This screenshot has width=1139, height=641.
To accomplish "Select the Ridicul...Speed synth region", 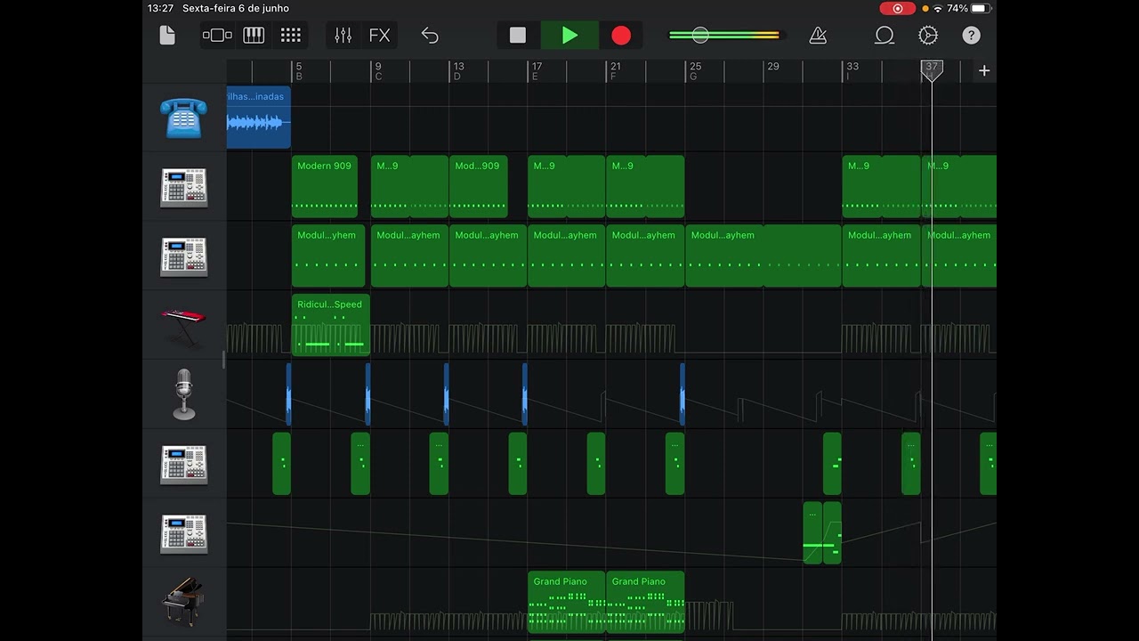I will (331, 325).
